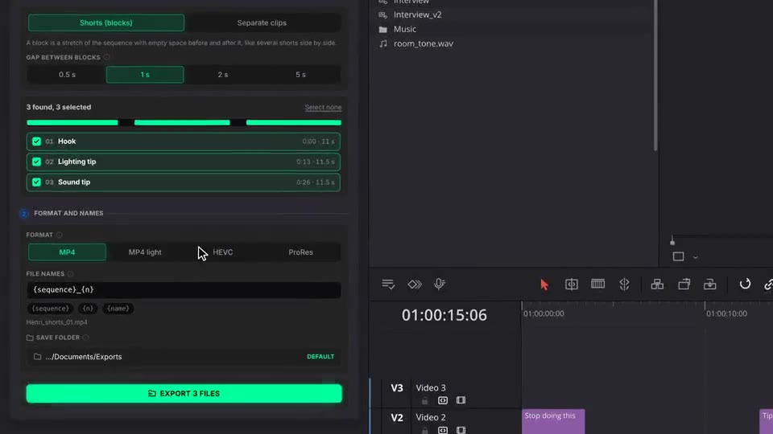Choose HEVC format option
The image size is (773, 434).
pyautogui.click(x=223, y=252)
